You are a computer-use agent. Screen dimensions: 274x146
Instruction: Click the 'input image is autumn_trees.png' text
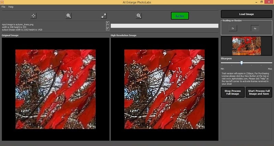18,25
